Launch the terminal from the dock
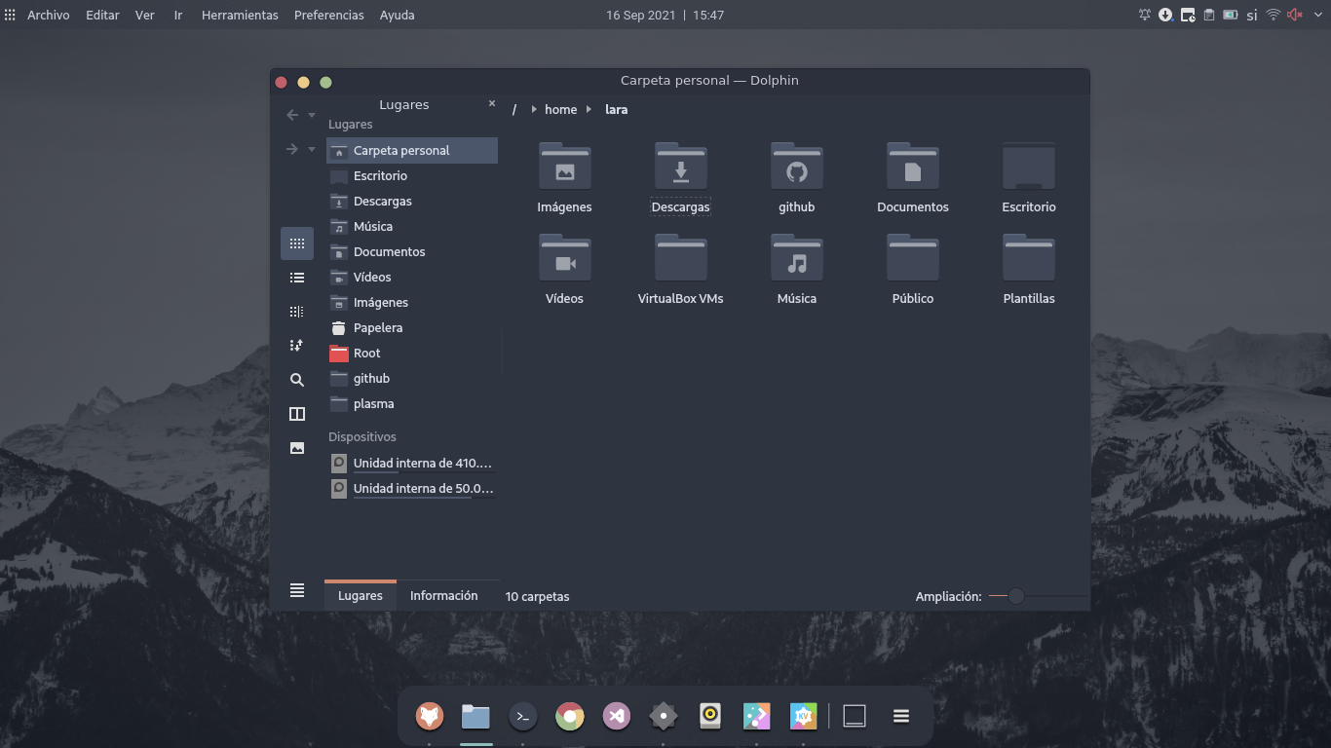 point(523,717)
